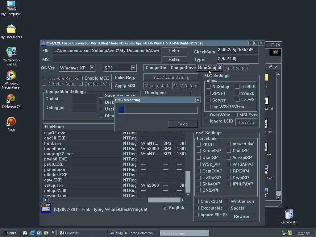The height and width of the screenshot is (237, 316).
Task: Click the Refer. button beside File
Action: [174, 51]
